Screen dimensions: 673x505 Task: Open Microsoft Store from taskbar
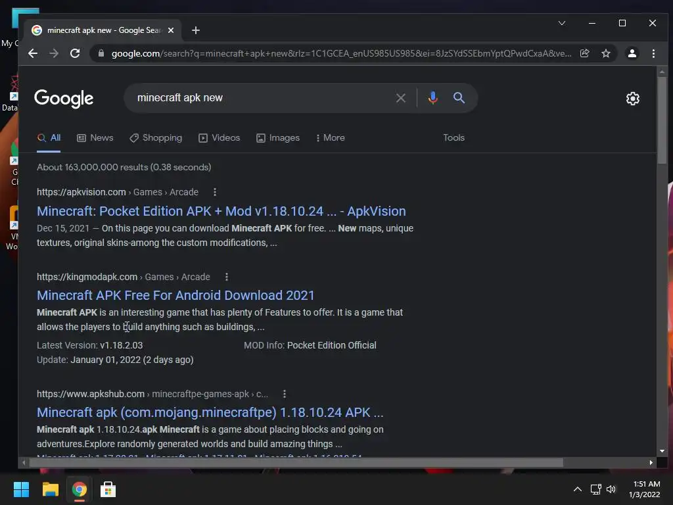click(108, 489)
